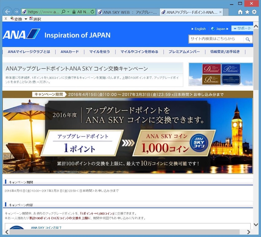The height and width of the screenshot is (237, 261).
Task: Open the マイルを使う menu item
Action: [x=100, y=52]
